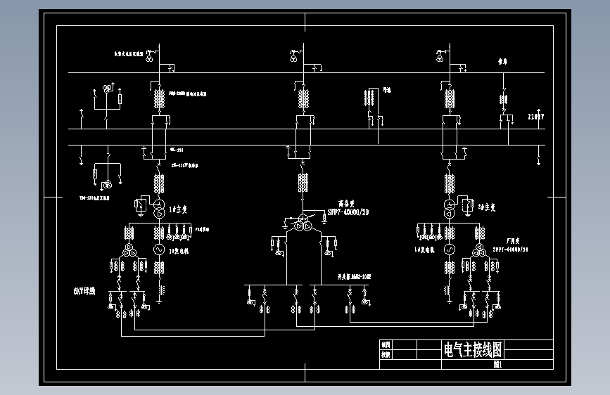This screenshot has height=395, width=610.
Task: Click the generator sine-wave circle on the right unit
Action: tap(450, 250)
